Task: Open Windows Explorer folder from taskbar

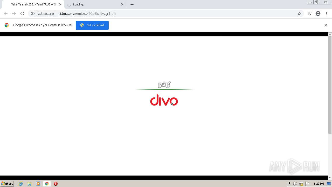Action: [29, 184]
